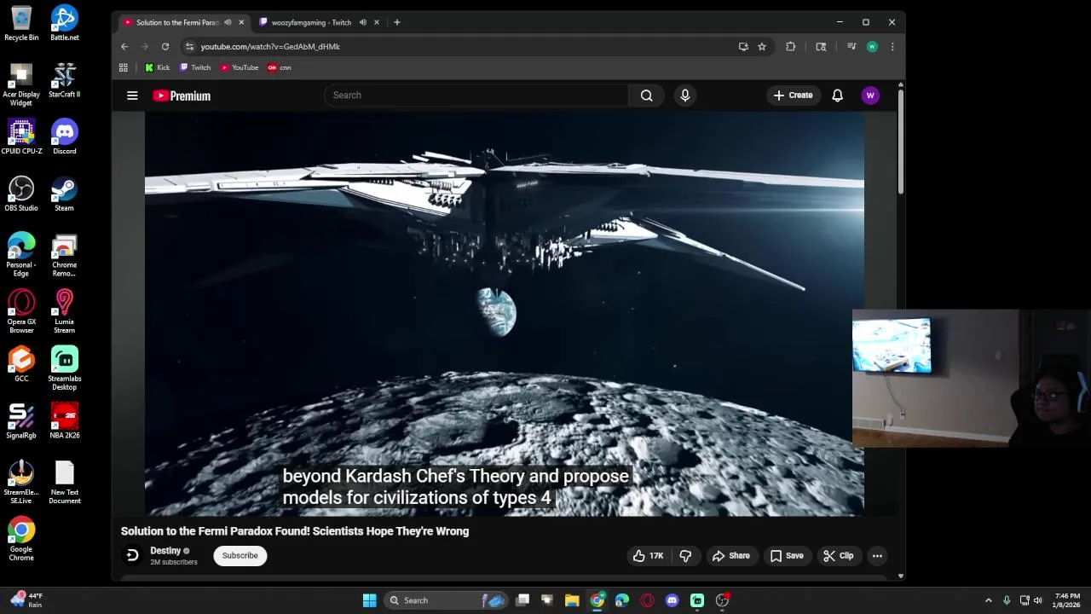
Task: Go to the YouTube Premium home logo
Action: tap(182, 96)
